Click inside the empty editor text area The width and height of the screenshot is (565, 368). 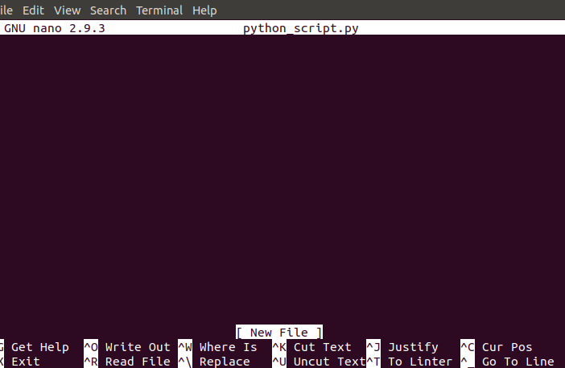point(282,180)
